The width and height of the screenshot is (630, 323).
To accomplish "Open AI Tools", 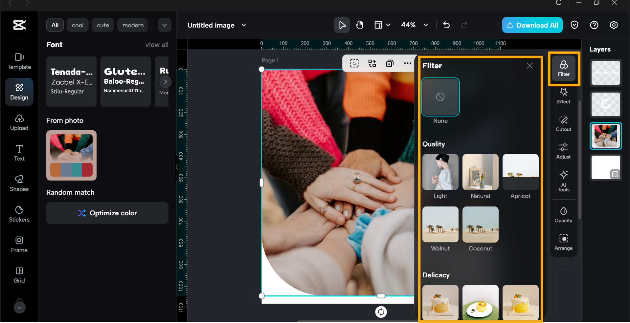I will pos(564,181).
